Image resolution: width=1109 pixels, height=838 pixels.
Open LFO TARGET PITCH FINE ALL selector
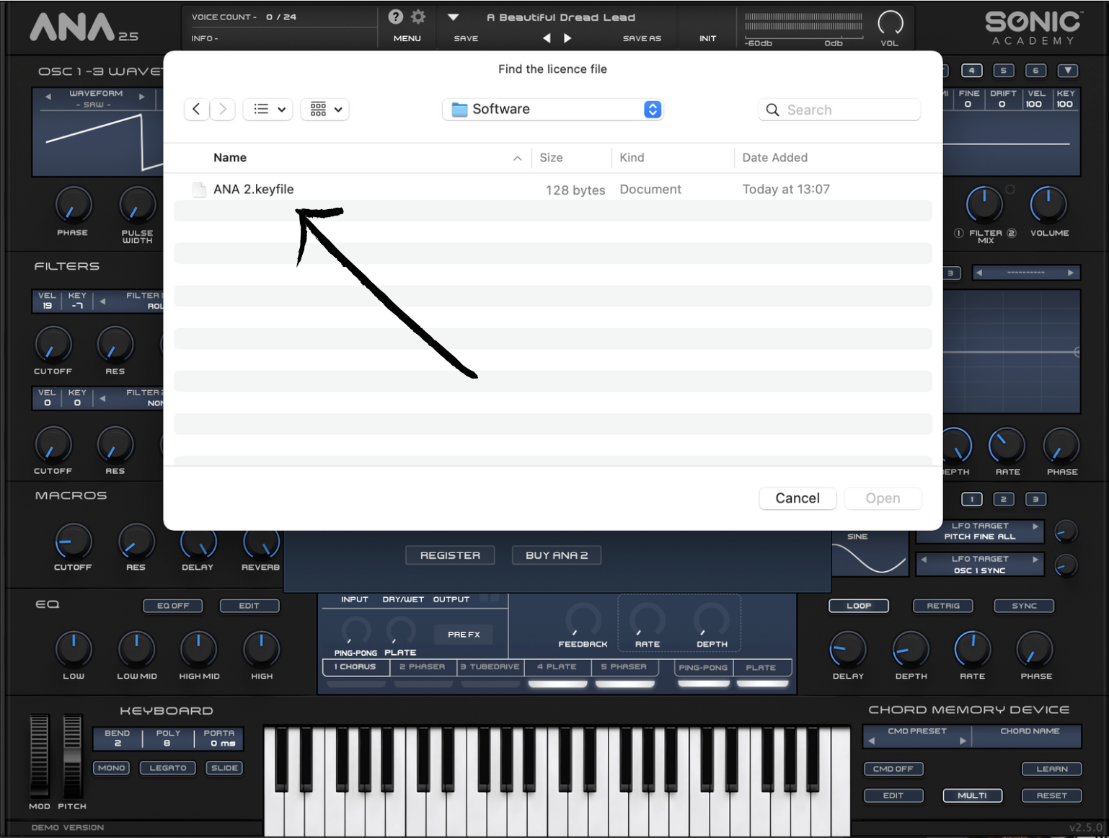980,532
